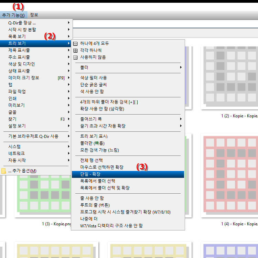Toggle 4개의 하위 폴더 자동 검색 [+][ ]
This screenshot has height=258, width=258.
pos(128,102)
